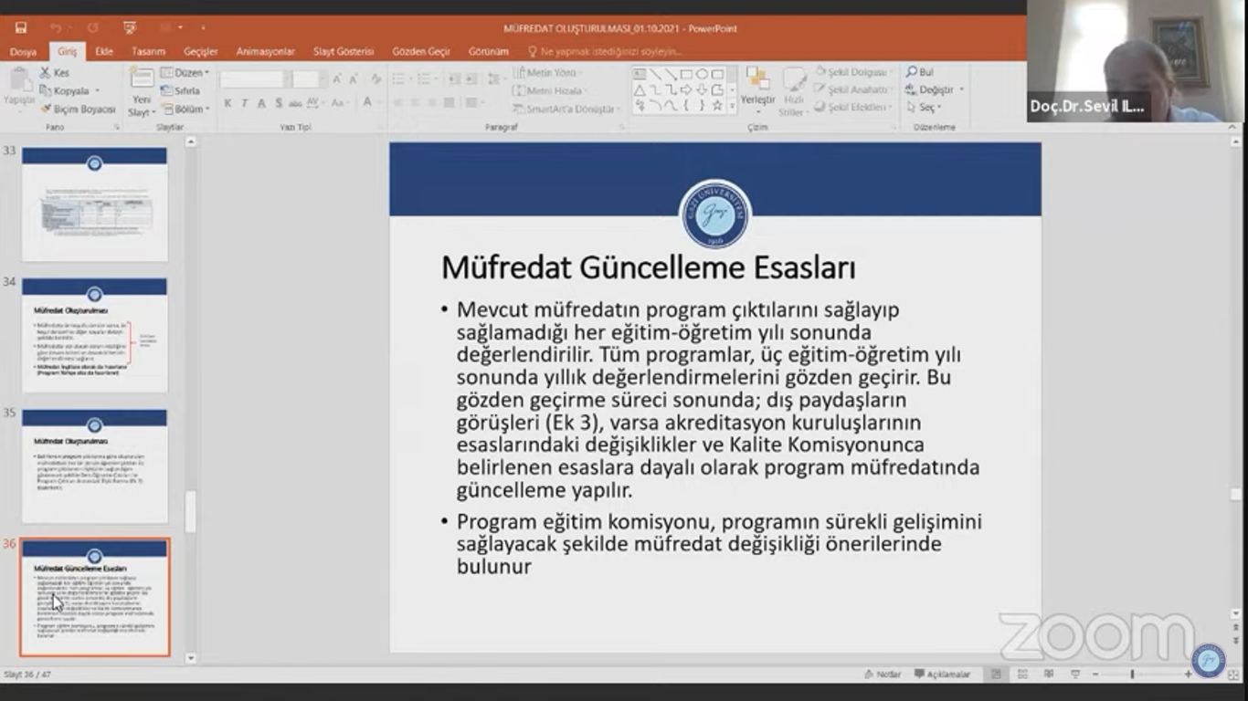This screenshot has width=1248, height=701.
Task: Switch to the Animasyonlar tab
Action: [x=265, y=52]
